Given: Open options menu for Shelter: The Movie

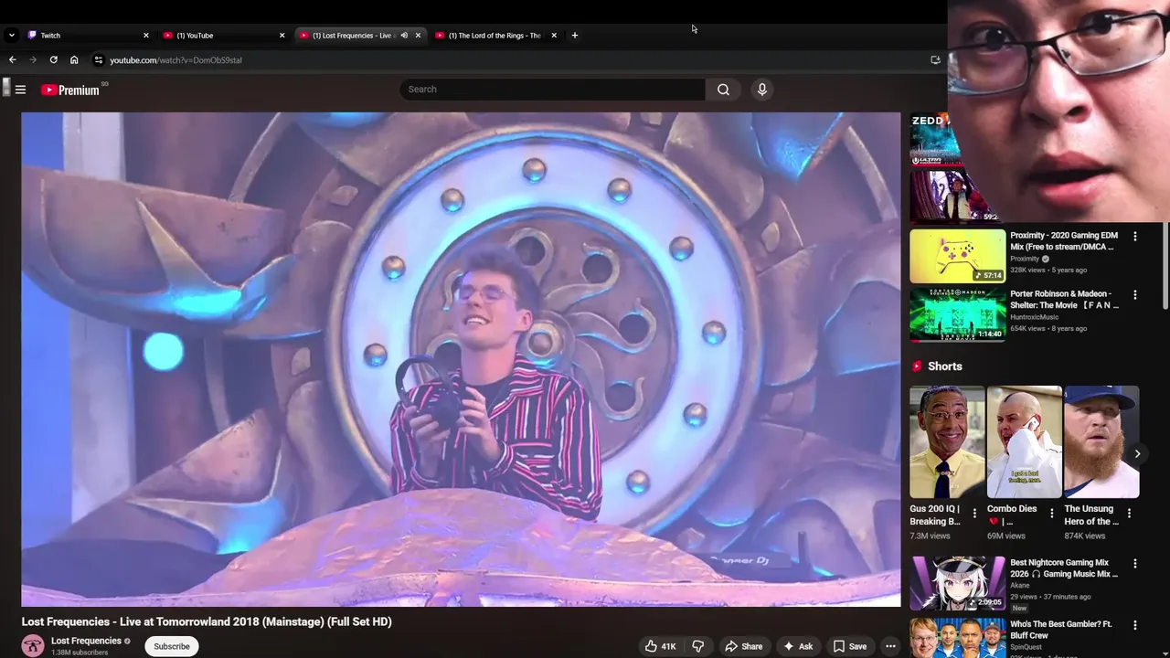Looking at the screenshot, I should (x=1135, y=294).
